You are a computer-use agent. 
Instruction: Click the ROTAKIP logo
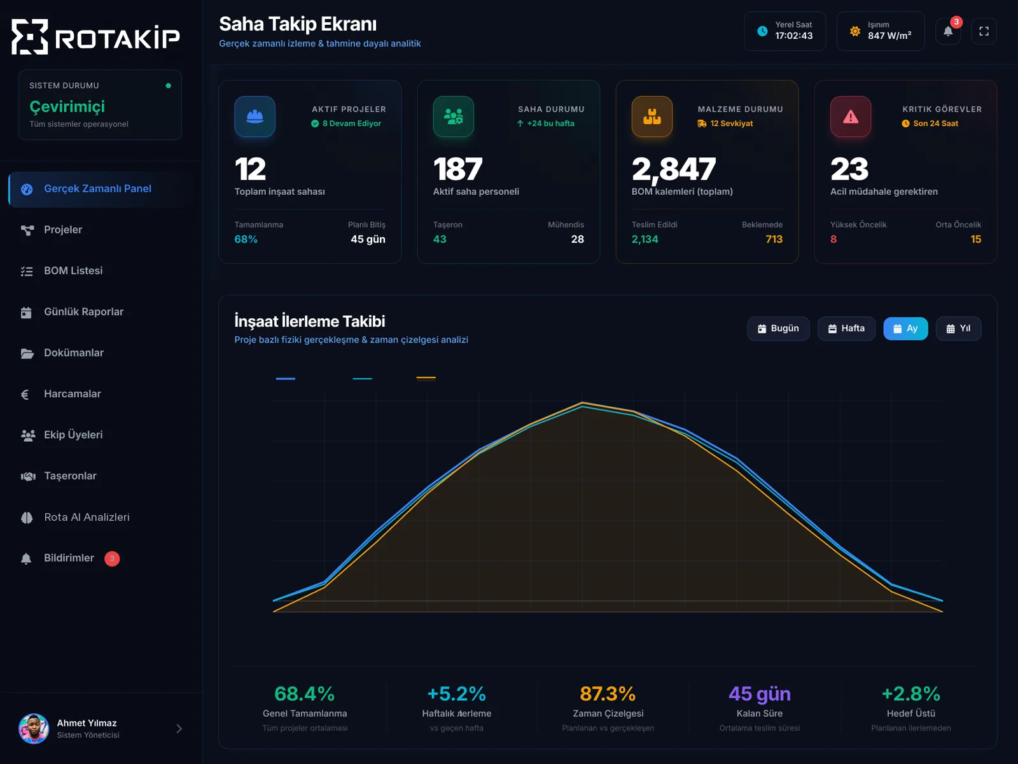pos(95,37)
